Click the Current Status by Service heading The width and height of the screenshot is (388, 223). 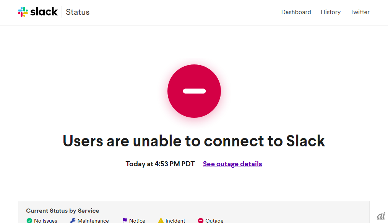[x=63, y=211]
